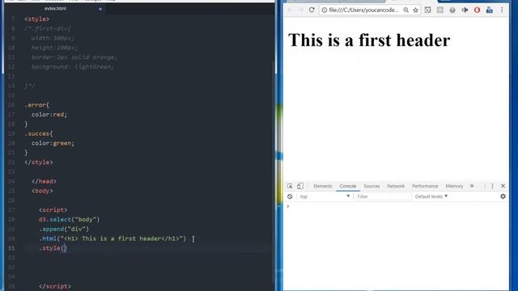Click the browser address bar URL
The image size is (518, 291).
(x=363, y=11)
